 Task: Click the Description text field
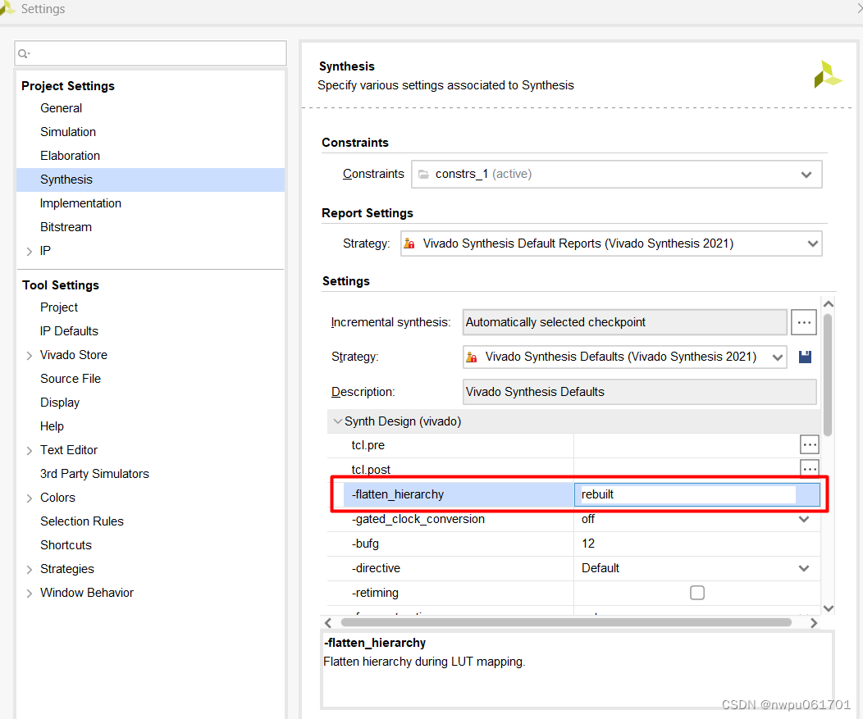pyautogui.click(x=640, y=392)
